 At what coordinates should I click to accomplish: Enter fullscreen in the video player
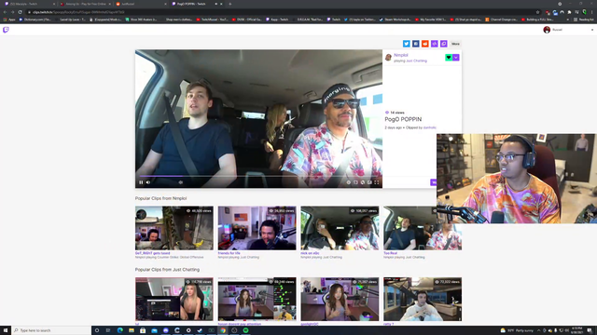point(376,182)
